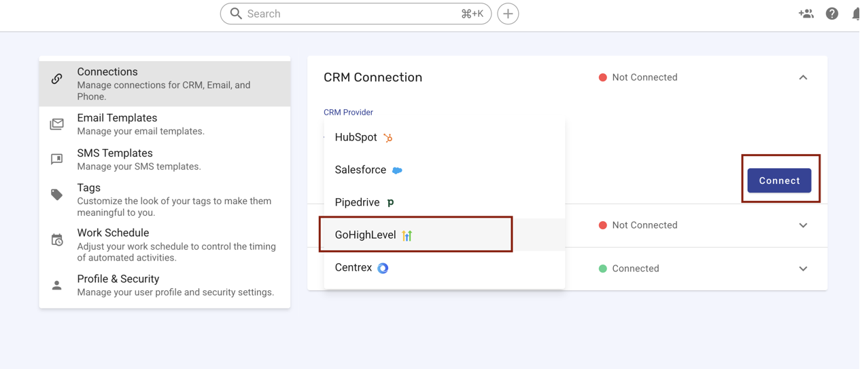The image size is (860, 369).
Task: Expand the Connected section chevron
Action: coord(803,269)
